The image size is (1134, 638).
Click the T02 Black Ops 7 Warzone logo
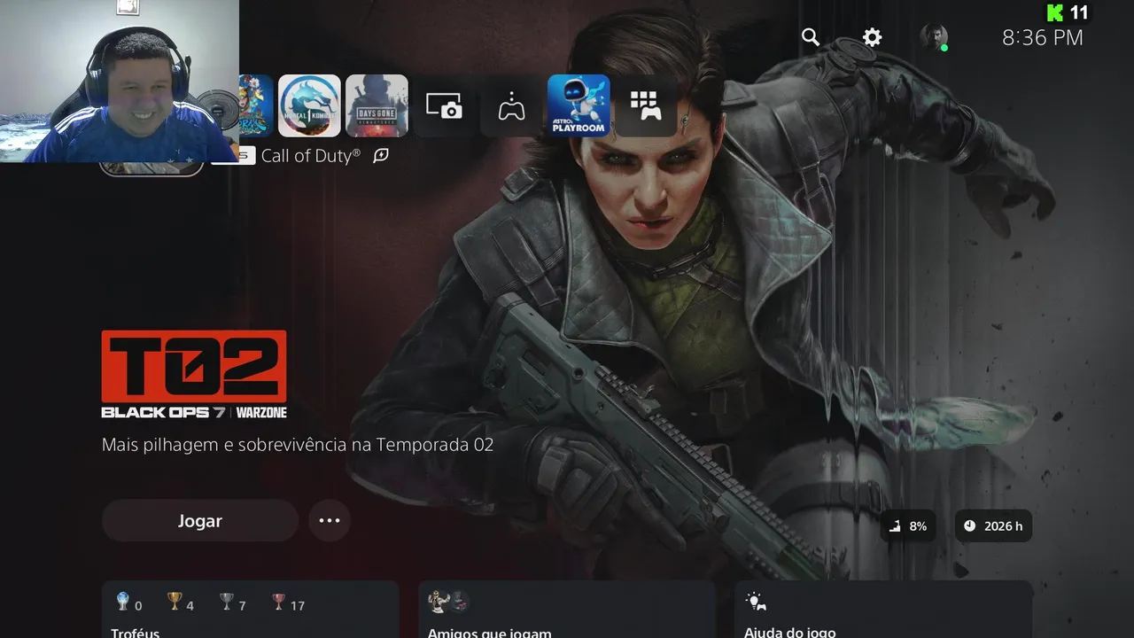click(x=194, y=374)
